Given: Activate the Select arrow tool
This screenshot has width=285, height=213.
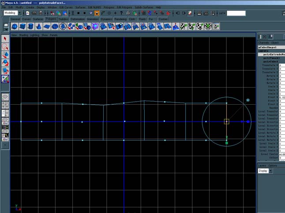Looking at the screenshot, I should 5,38.
